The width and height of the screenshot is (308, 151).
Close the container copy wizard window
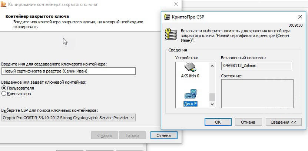(x=176, y=4)
